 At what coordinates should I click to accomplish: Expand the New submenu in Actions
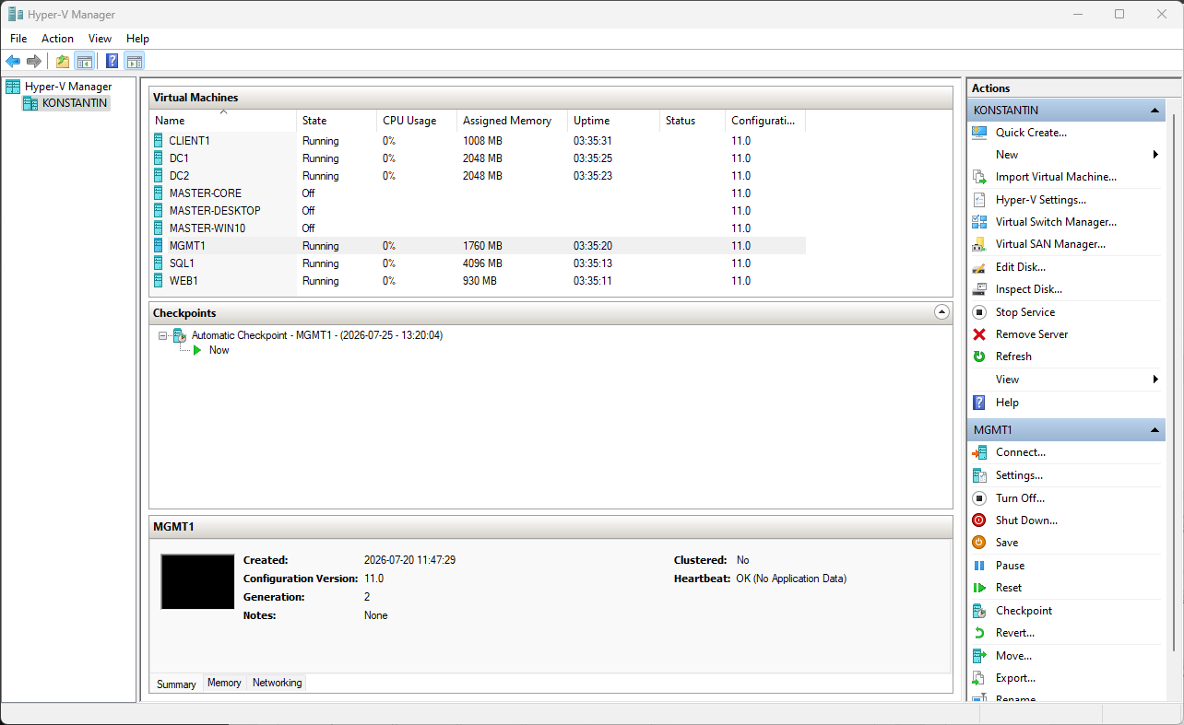click(x=1155, y=155)
